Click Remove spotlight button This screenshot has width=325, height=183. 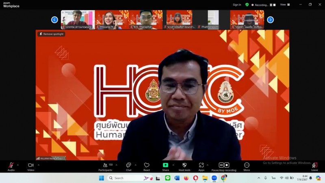(52, 34)
